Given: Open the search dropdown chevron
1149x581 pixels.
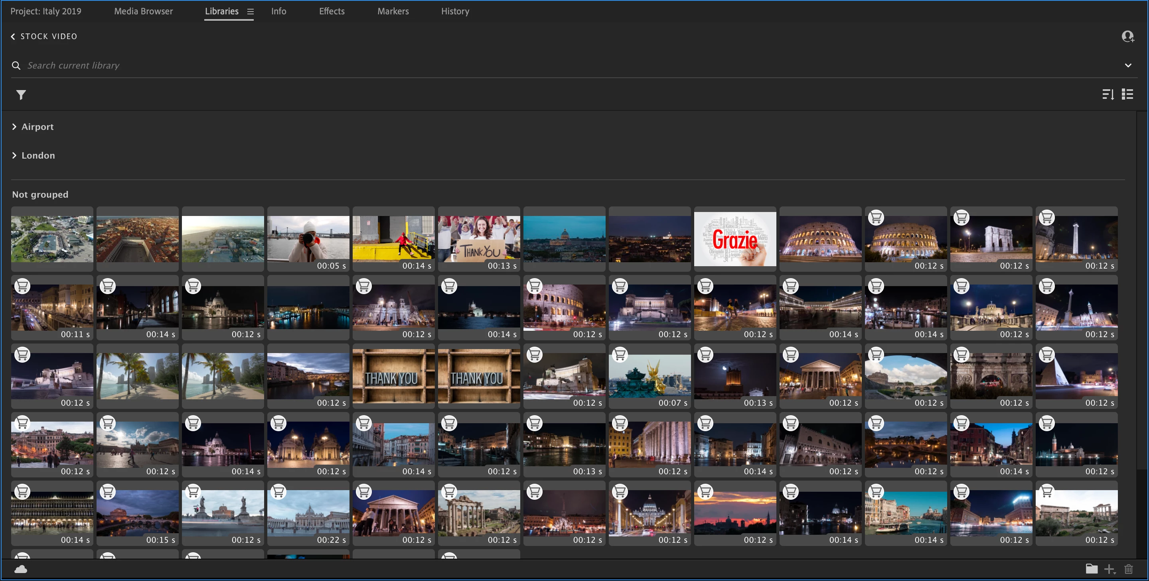Looking at the screenshot, I should [x=1128, y=65].
